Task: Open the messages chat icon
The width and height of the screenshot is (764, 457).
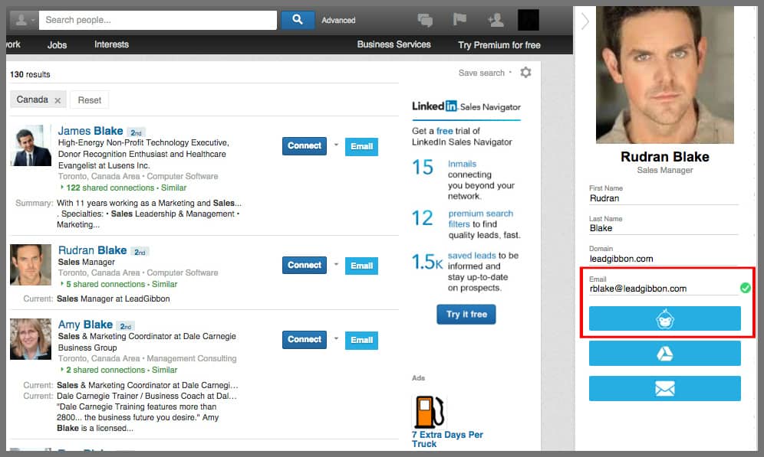Action: click(x=425, y=20)
